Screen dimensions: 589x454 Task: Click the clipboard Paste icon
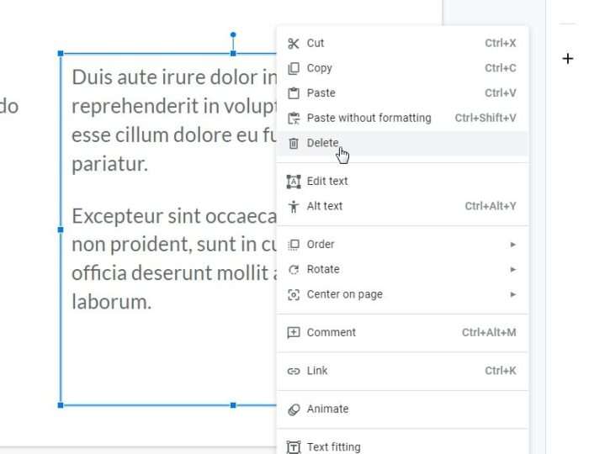click(294, 93)
